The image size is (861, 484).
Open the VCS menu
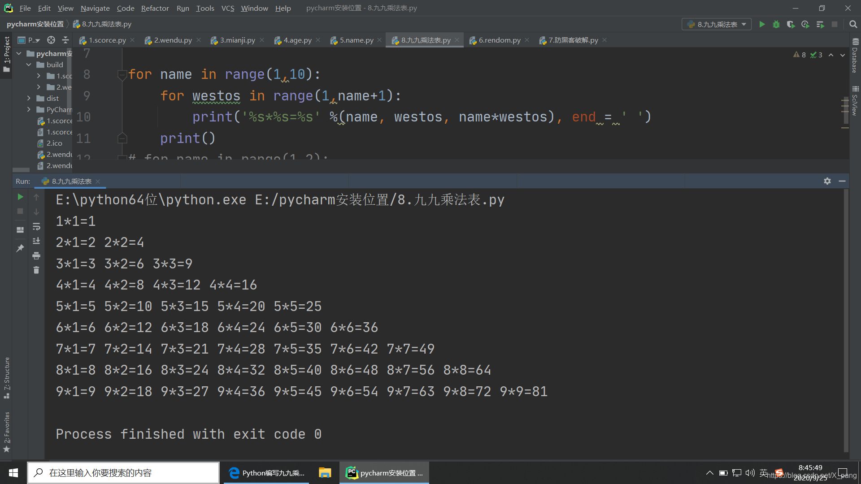coord(228,8)
